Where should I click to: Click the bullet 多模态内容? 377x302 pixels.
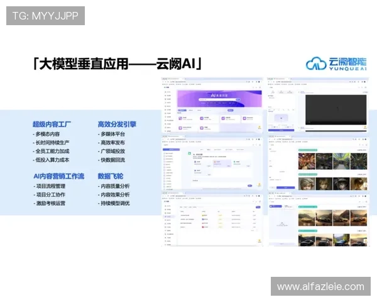point(46,134)
